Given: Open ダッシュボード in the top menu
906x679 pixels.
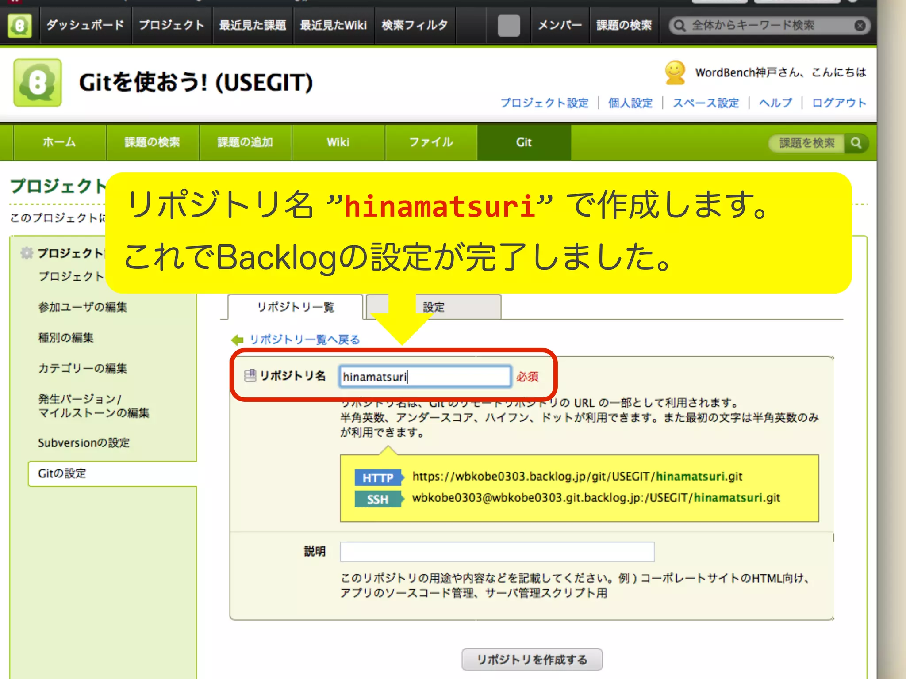Looking at the screenshot, I should (85, 25).
